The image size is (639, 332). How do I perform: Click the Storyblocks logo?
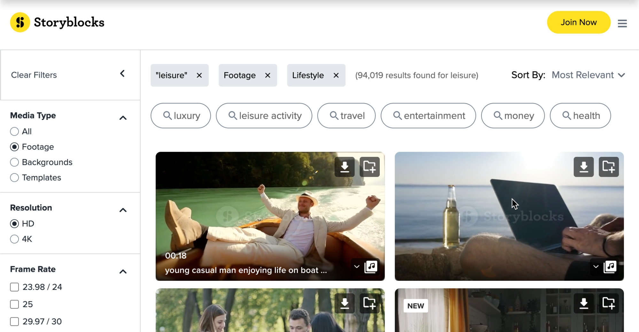pos(57,22)
